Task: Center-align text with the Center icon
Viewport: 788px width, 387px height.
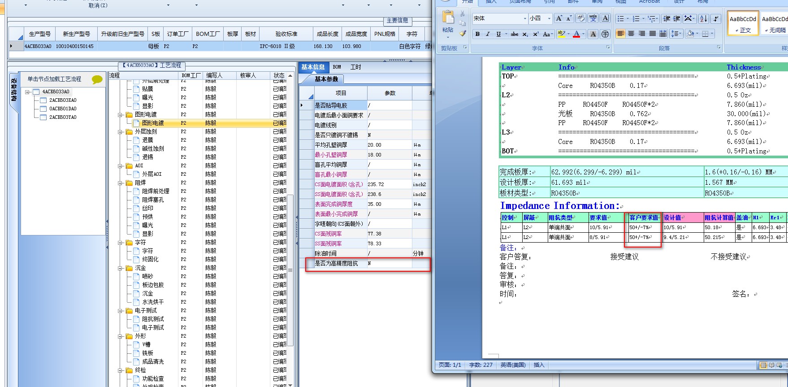Action: (631, 34)
